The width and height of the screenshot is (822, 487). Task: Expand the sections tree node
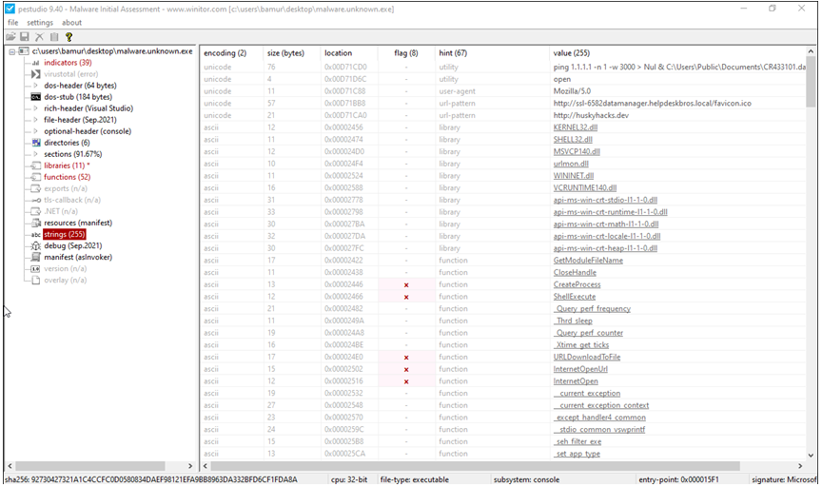click(35, 154)
